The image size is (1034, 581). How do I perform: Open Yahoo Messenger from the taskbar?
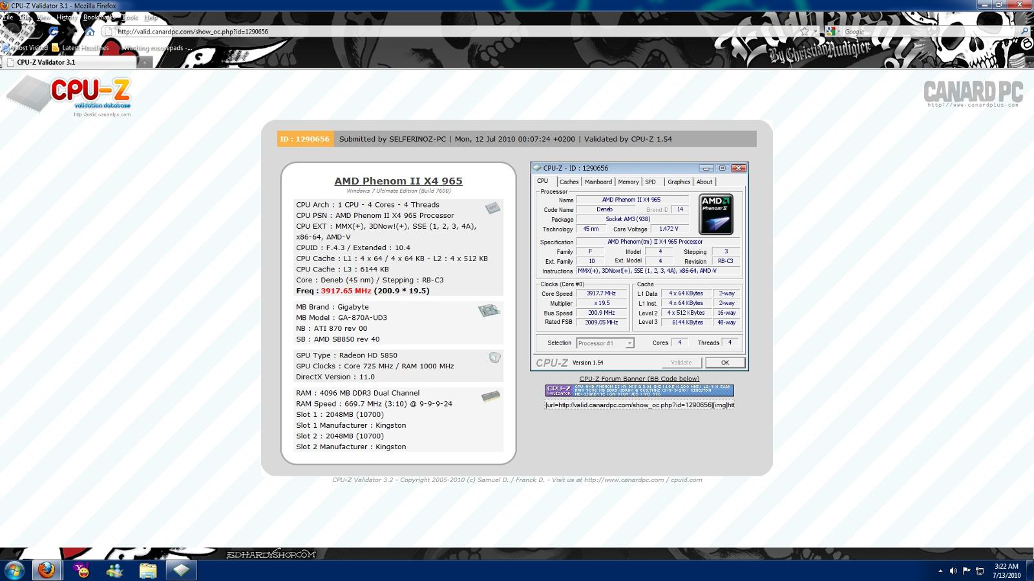pyautogui.click(x=81, y=570)
